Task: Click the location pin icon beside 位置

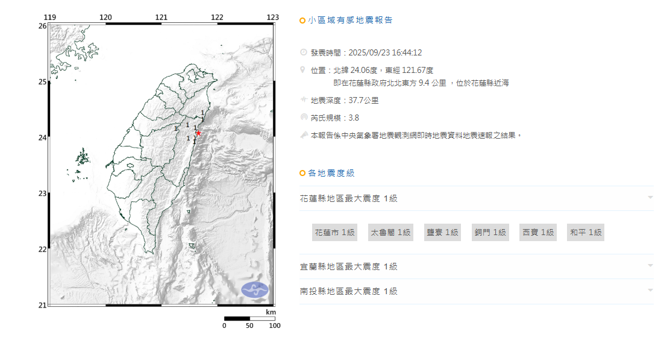Action: 303,71
